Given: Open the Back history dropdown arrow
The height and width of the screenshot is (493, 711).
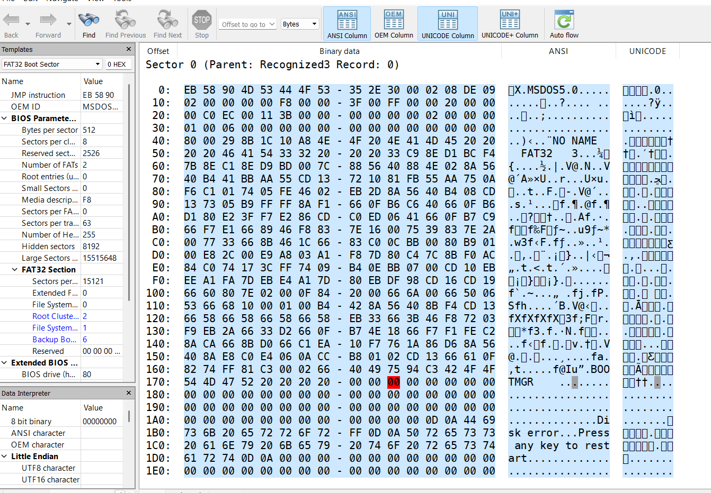Looking at the screenshot, I should [28, 24].
